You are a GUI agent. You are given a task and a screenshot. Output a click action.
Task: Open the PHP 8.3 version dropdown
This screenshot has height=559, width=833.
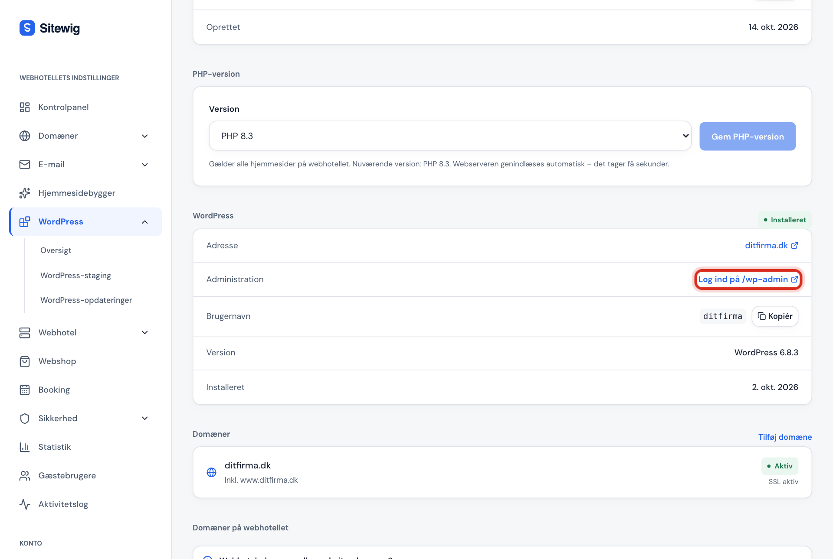[450, 136]
